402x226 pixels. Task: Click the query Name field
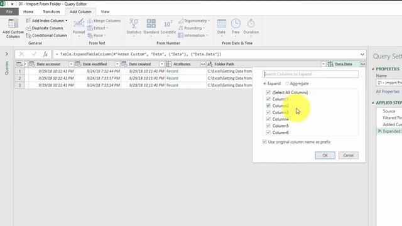[x=389, y=83]
